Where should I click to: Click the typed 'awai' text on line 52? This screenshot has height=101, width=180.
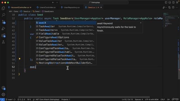click(x=33, y=67)
